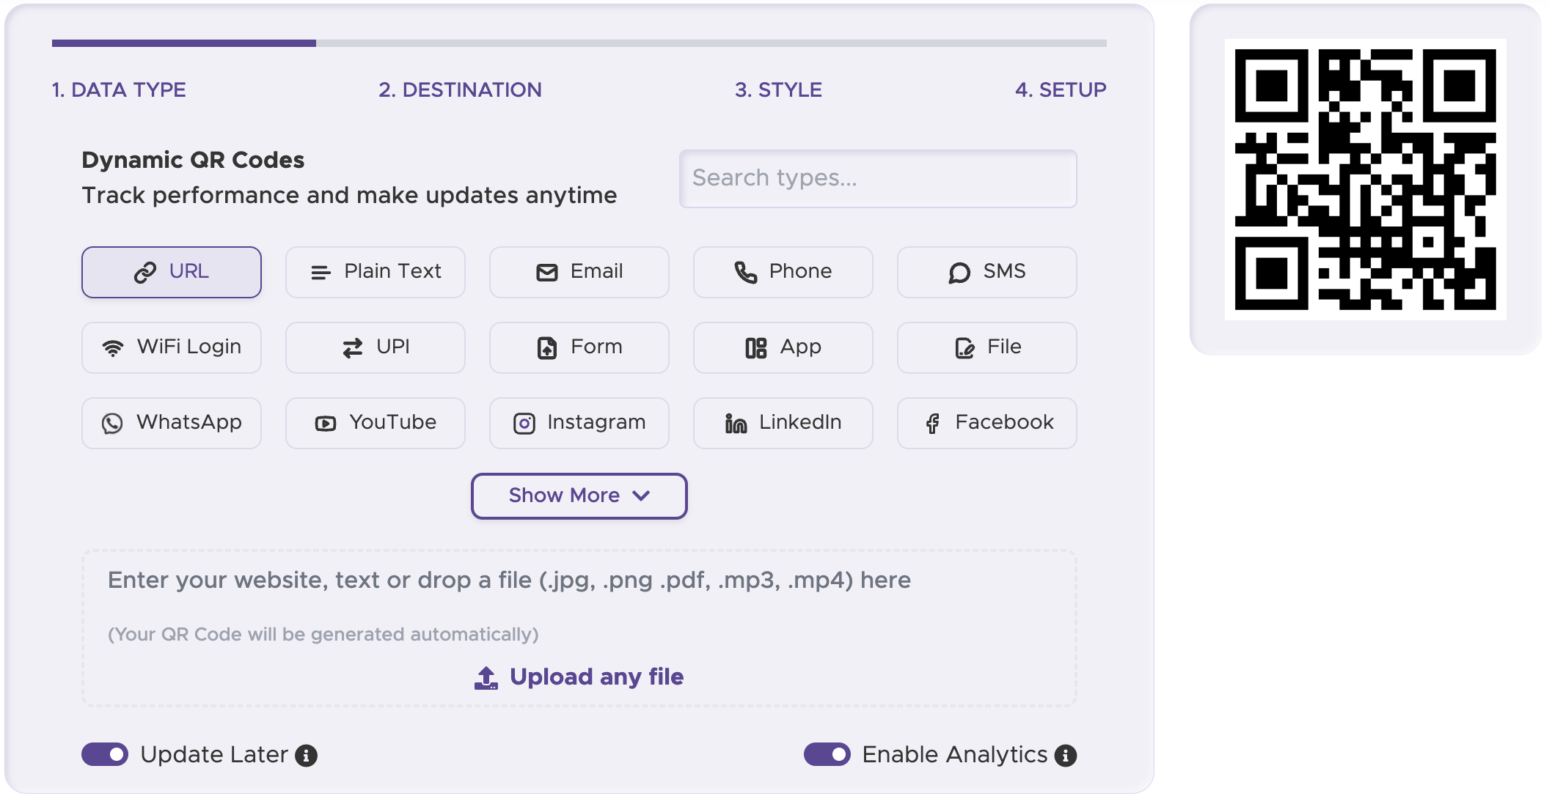Expand types with Show More
The height and width of the screenshot is (796, 1549).
point(579,496)
